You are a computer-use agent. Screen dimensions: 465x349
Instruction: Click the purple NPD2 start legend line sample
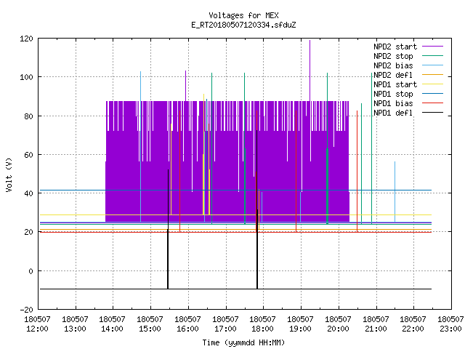point(432,47)
